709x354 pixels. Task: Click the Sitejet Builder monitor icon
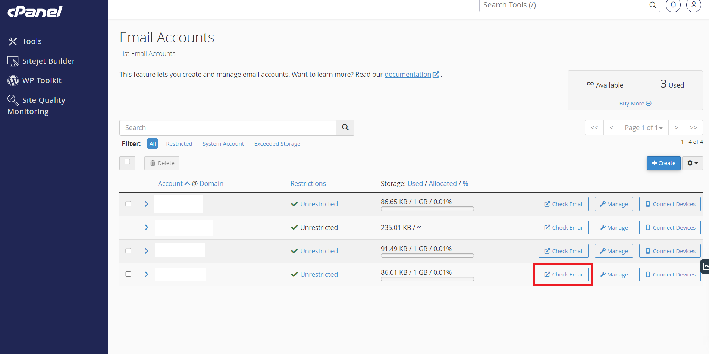[13, 61]
